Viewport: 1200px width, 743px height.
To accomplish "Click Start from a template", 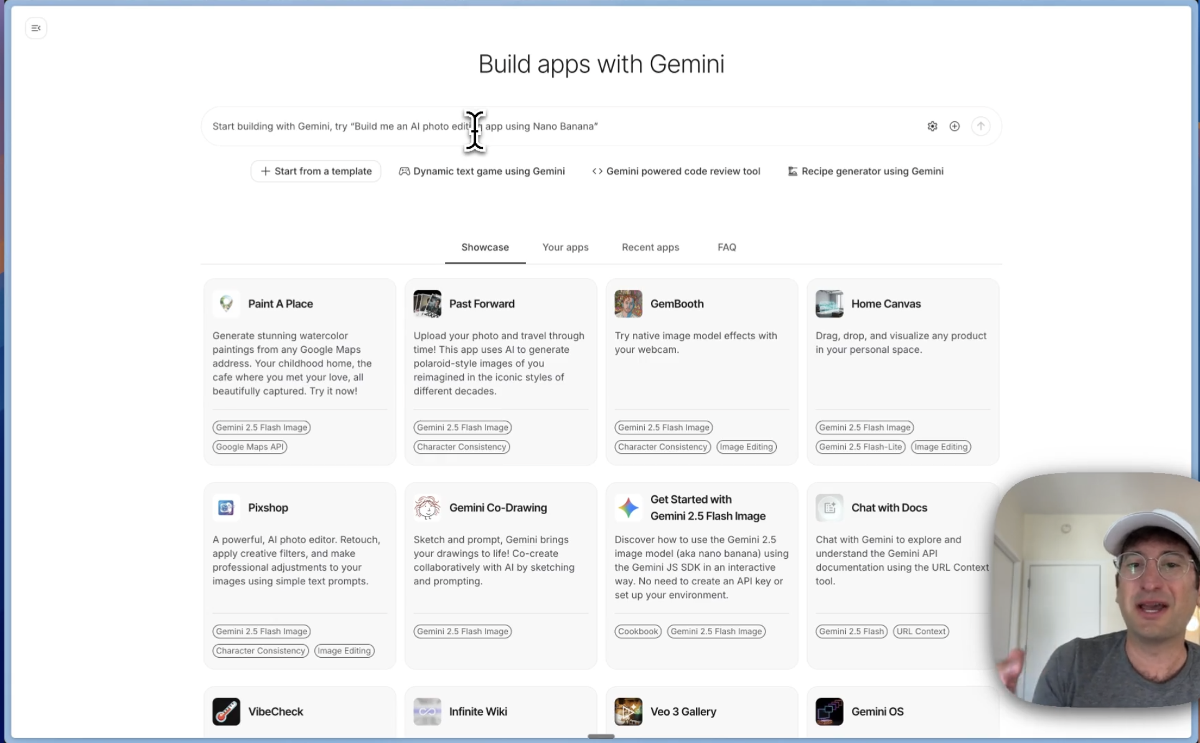I will [316, 171].
